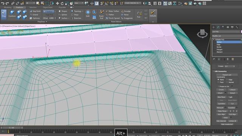242x136 pixels.
Task: Click the Step Build button
Action: click(35, 11)
